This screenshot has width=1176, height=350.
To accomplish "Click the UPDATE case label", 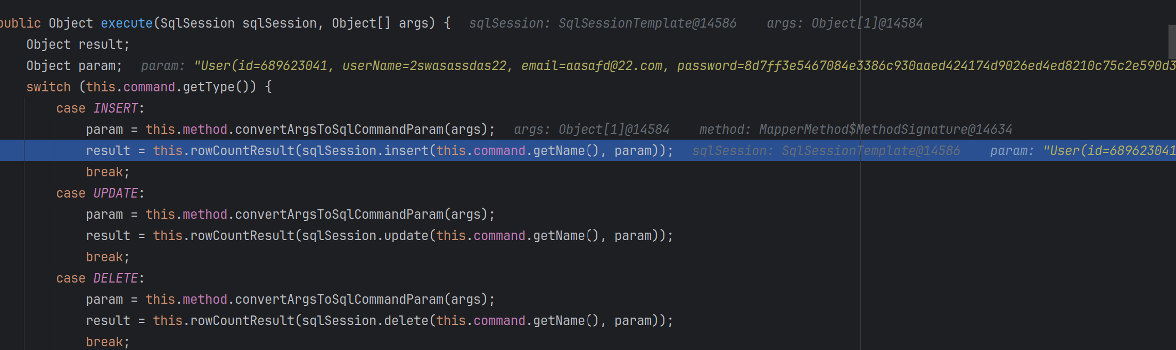I will pyautogui.click(x=116, y=193).
